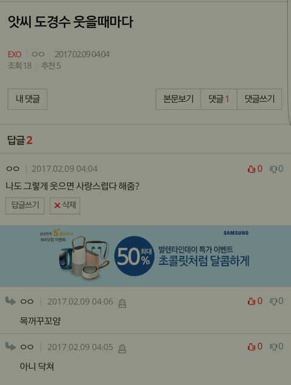Dislike the 04:04 comment with thumbs-down
This screenshot has width=291, height=385.
pos(276,169)
